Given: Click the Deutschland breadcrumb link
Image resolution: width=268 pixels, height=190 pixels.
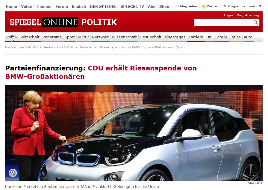Looking at the screenshot, I should pos(53,47).
